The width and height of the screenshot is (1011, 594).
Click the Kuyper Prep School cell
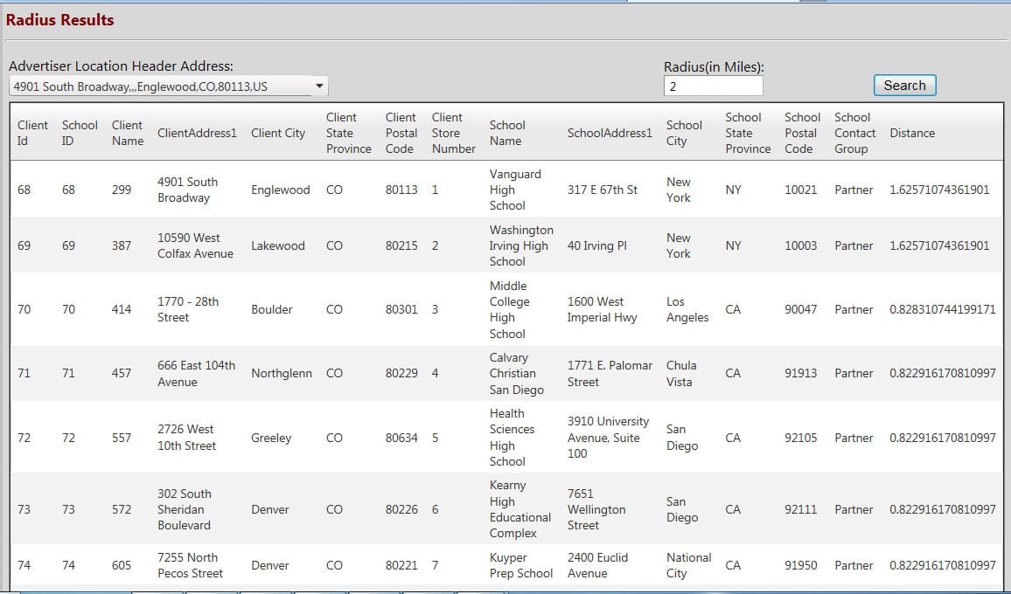(x=521, y=565)
